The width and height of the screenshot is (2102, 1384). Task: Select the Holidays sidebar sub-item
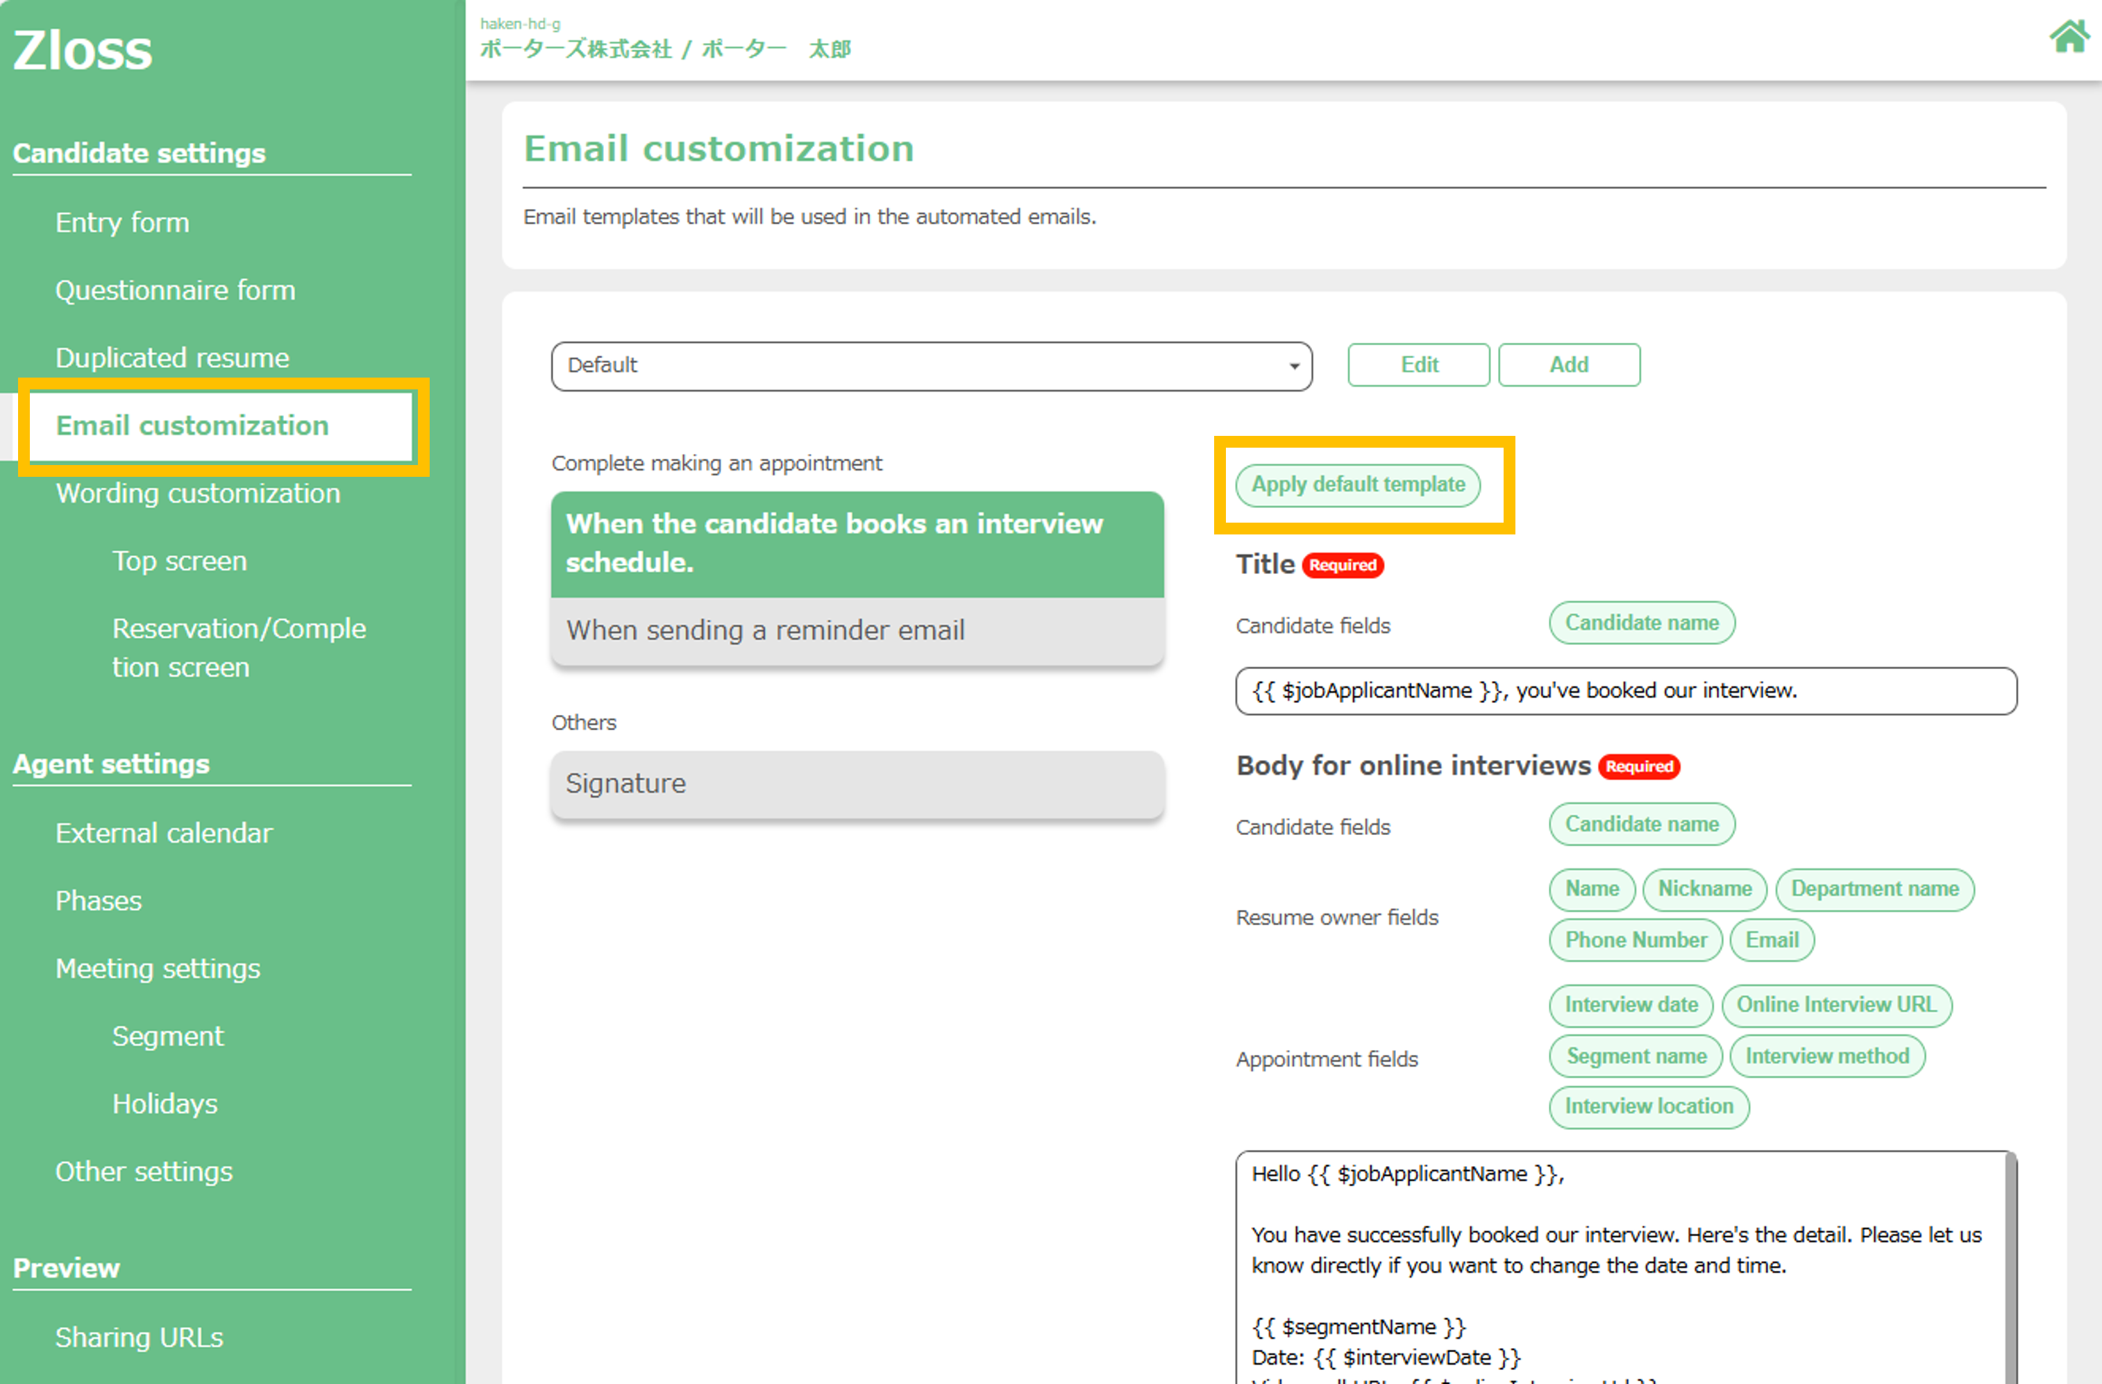[x=165, y=1104]
